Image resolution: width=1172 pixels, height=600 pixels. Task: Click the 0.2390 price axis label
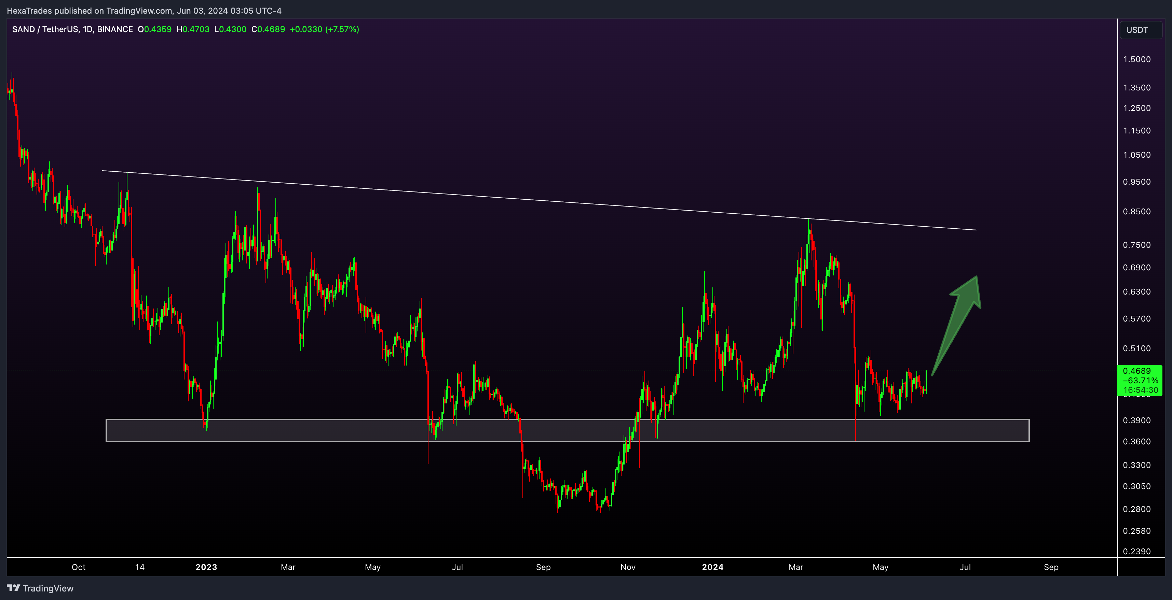1136,551
